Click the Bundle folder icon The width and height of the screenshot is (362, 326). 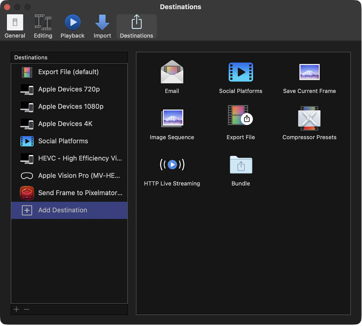pyautogui.click(x=241, y=165)
